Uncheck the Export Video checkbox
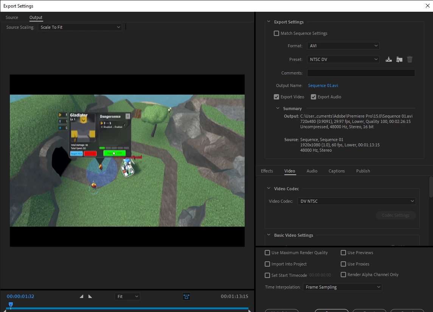Screen dimensions: 433x312 click(x=276, y=97)
